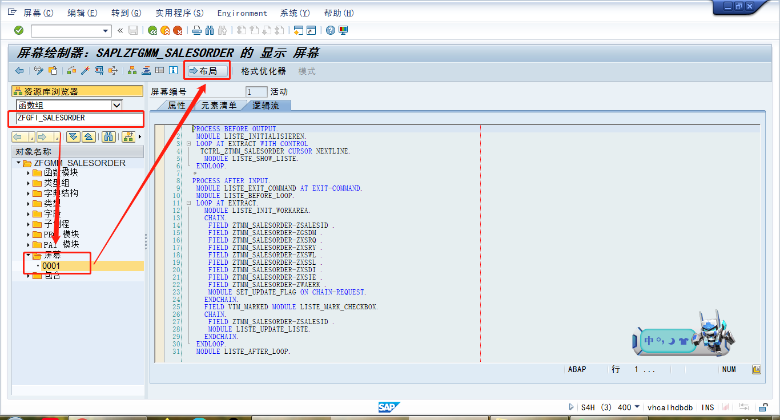Click the red Cancel icon
This screenshot has width=780, height=420.
click(x=178, y=30)
